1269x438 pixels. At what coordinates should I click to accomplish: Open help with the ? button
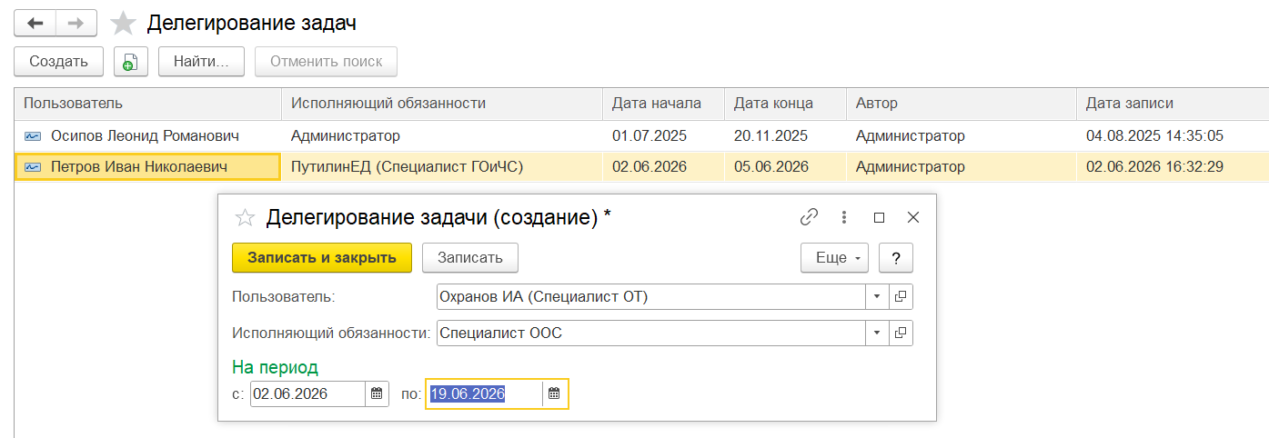coord(896,257)
